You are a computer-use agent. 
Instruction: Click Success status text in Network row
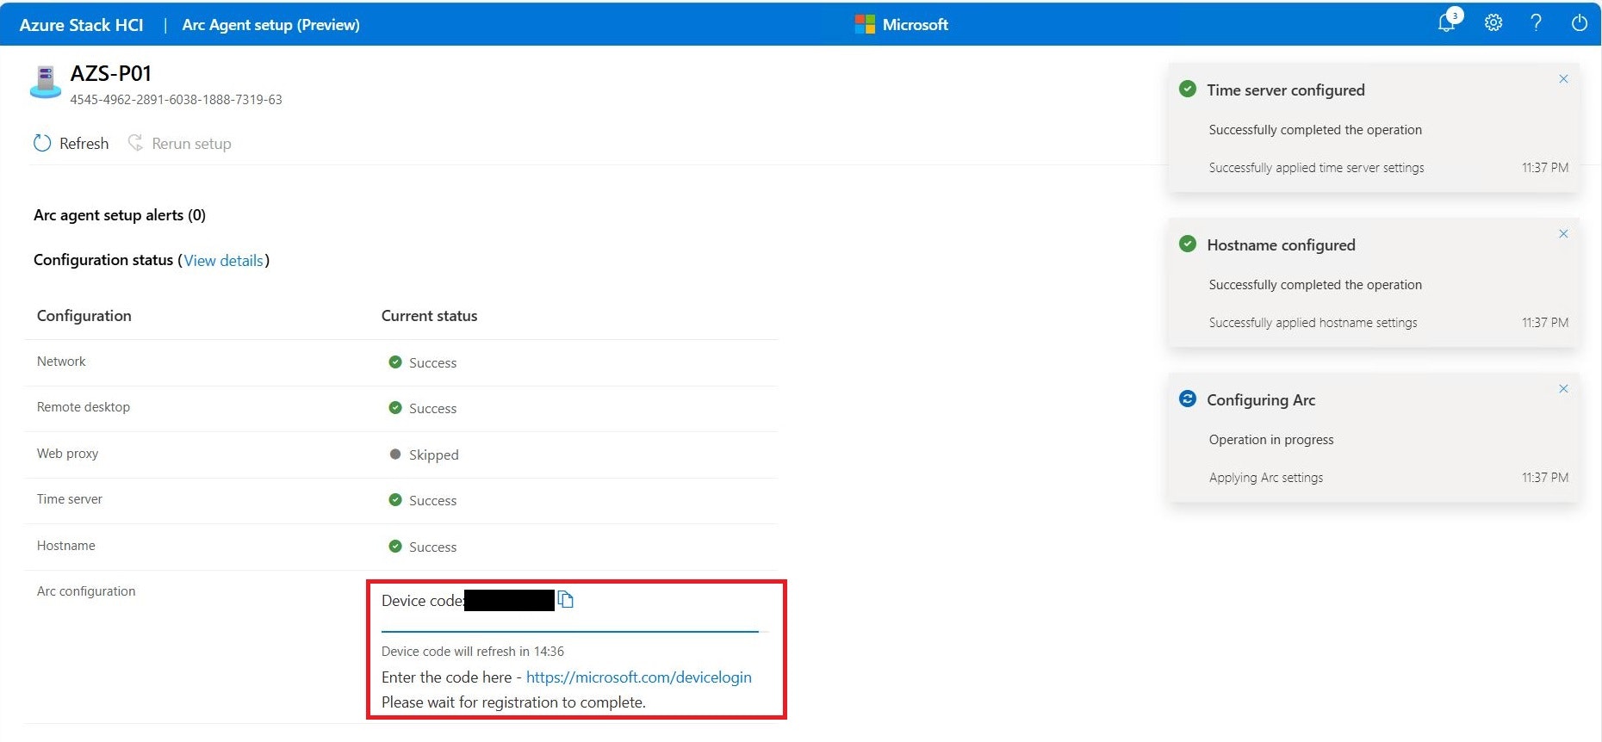click(x=432, y=363)
